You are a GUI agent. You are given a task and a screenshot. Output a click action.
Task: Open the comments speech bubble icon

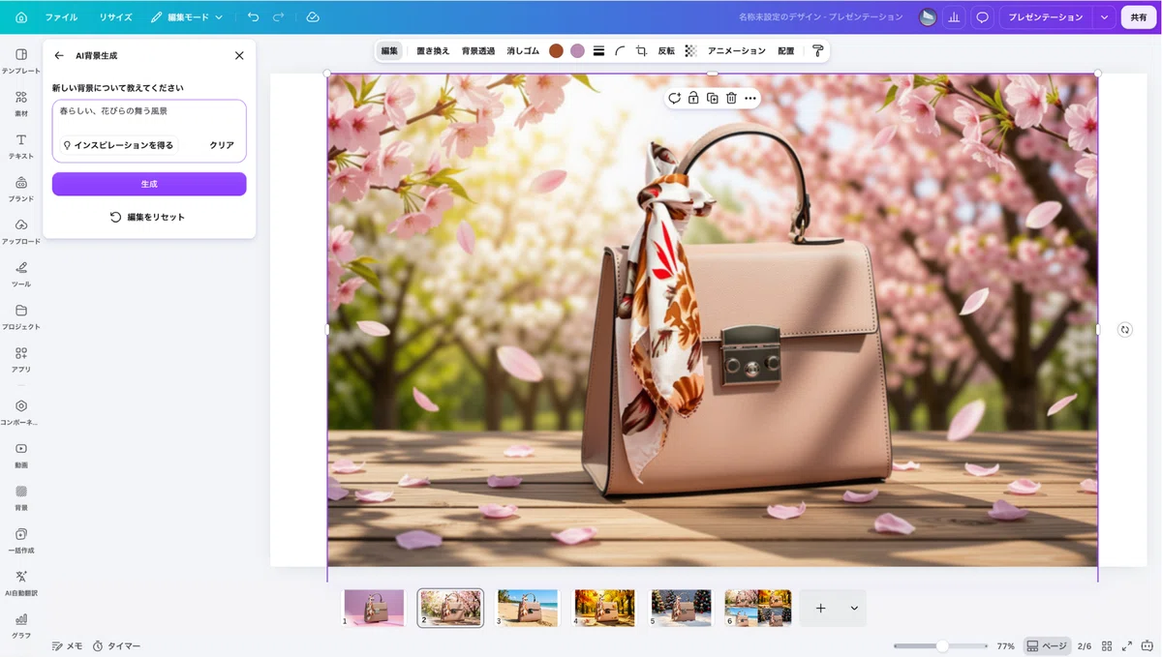[x=982, y=17]
